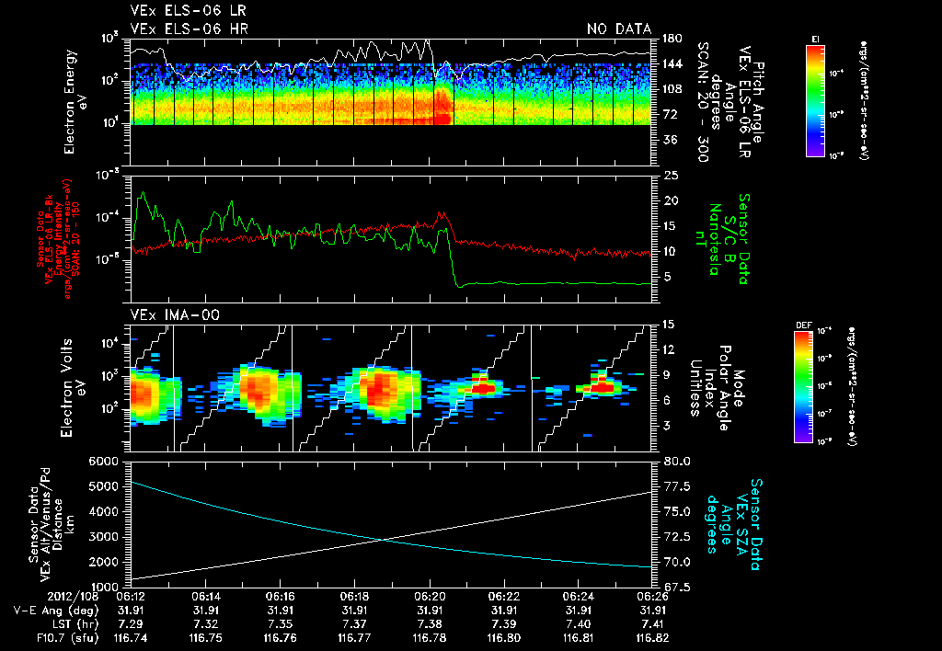
Task: Click the 06:12 time tick label
Action: [x=131, y=597]
